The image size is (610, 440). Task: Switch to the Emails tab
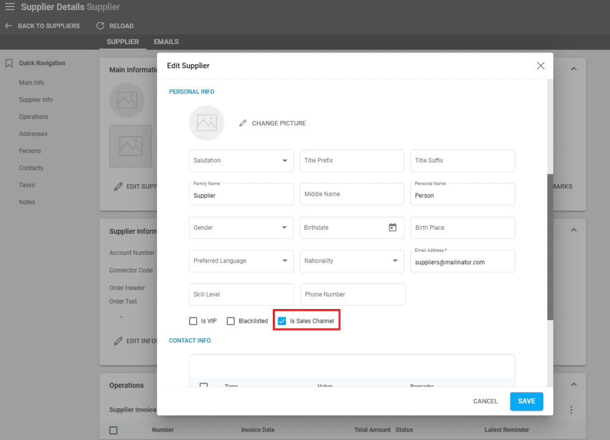[x=166, y=42]
